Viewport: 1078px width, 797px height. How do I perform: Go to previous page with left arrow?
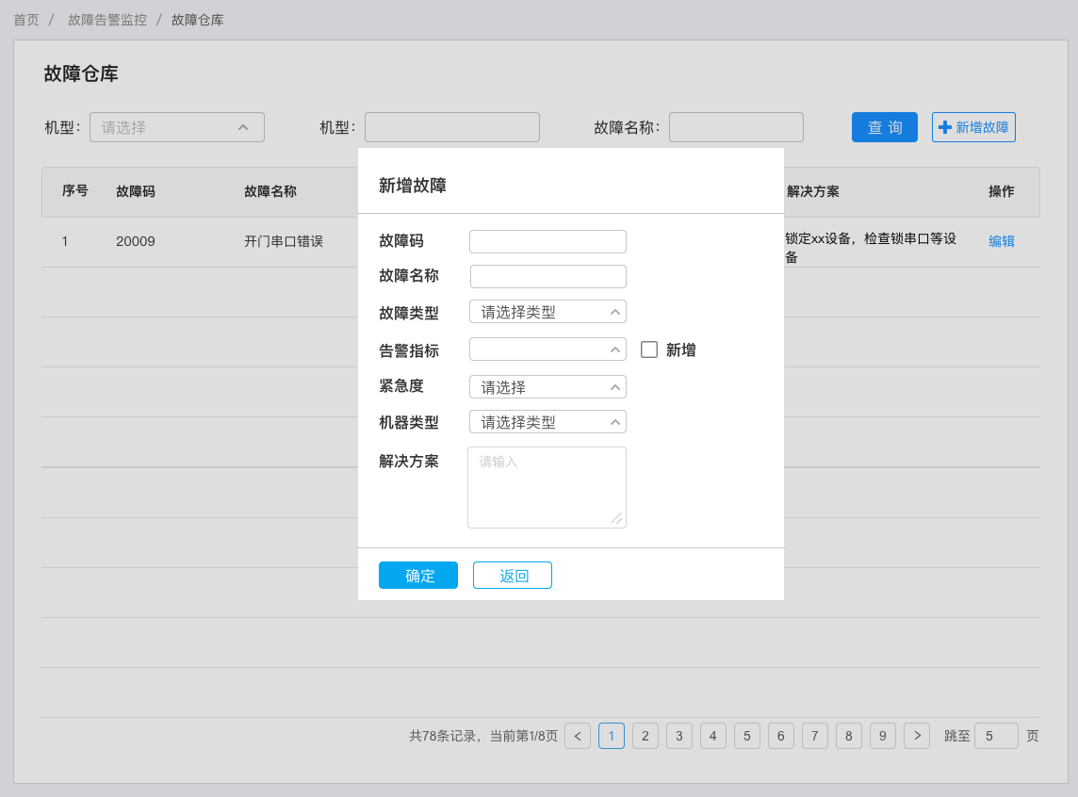pyautogui.click(x=578, y=736)
